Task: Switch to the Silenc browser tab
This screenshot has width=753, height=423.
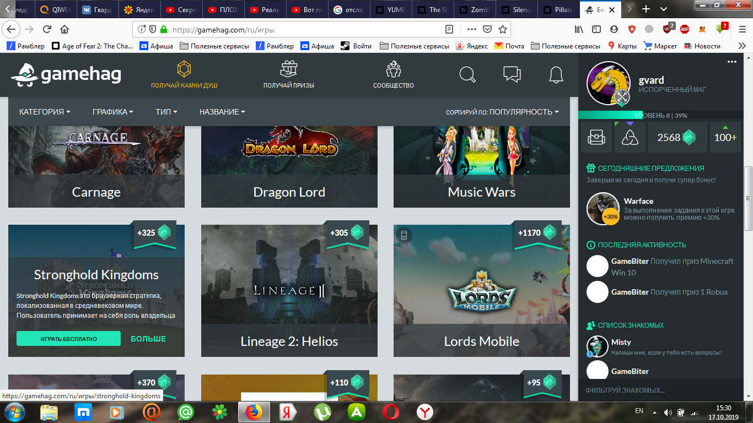Action: 516,9
